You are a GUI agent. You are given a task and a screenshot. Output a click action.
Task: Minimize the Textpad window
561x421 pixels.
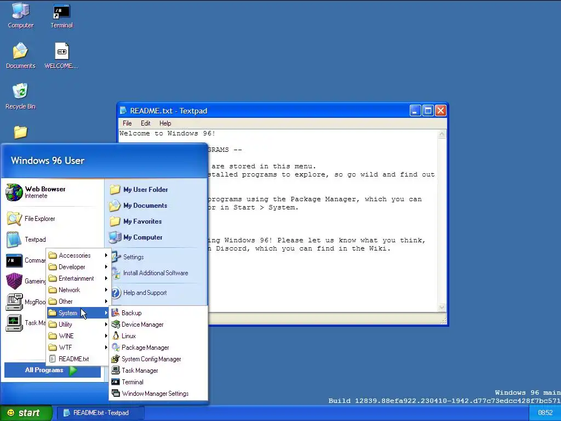click(415, 111)
